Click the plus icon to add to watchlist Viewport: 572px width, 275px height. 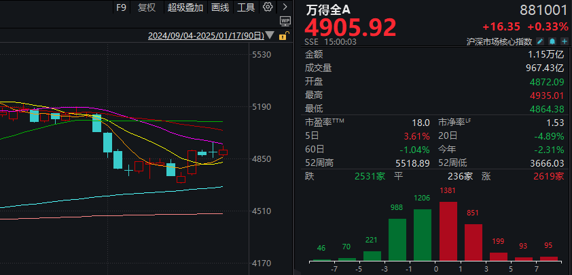point(565,41)
